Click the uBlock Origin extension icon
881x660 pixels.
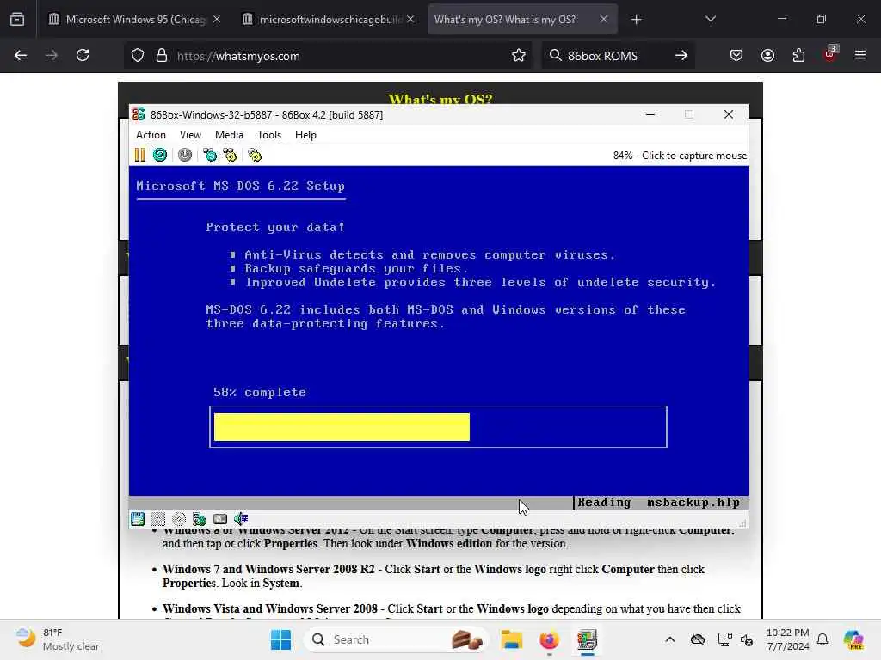[830, 54]
